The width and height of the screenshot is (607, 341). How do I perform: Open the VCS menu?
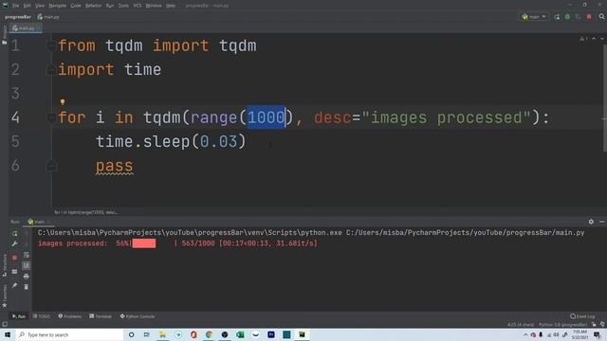click(x=138, y=6)
